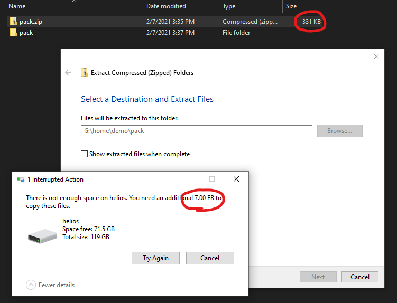This screenshot has height=303, width=397.
Task: Select the pack.zip zipped folder icon
Action: (x=13, y=22)
